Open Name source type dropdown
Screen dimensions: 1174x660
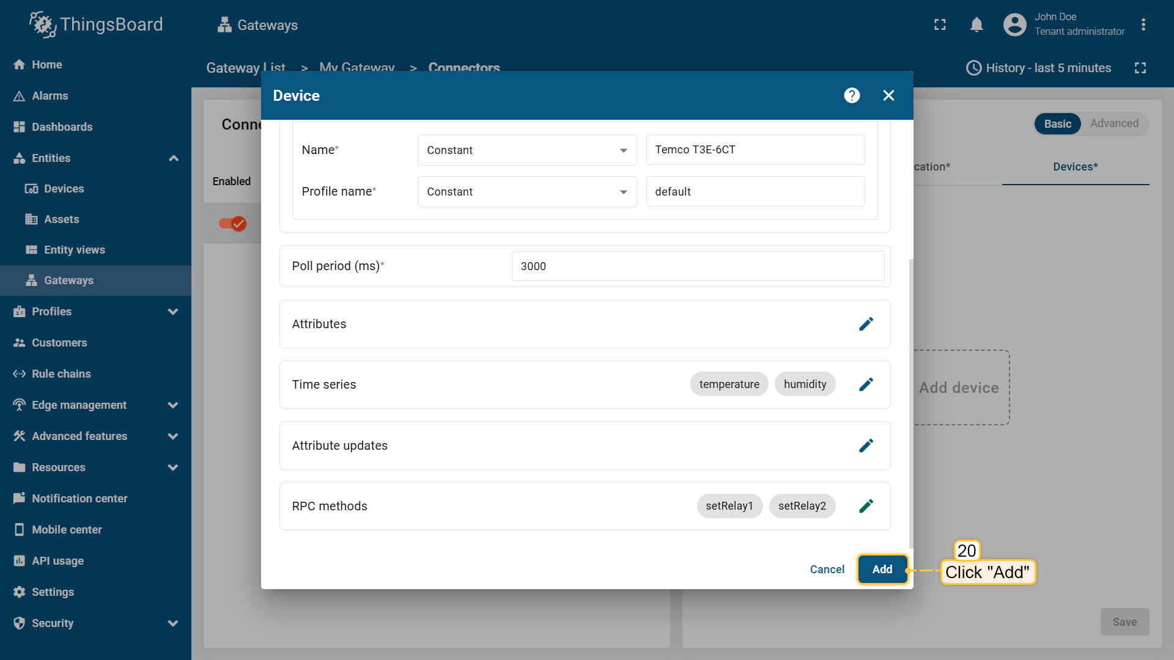pos(526,150)
